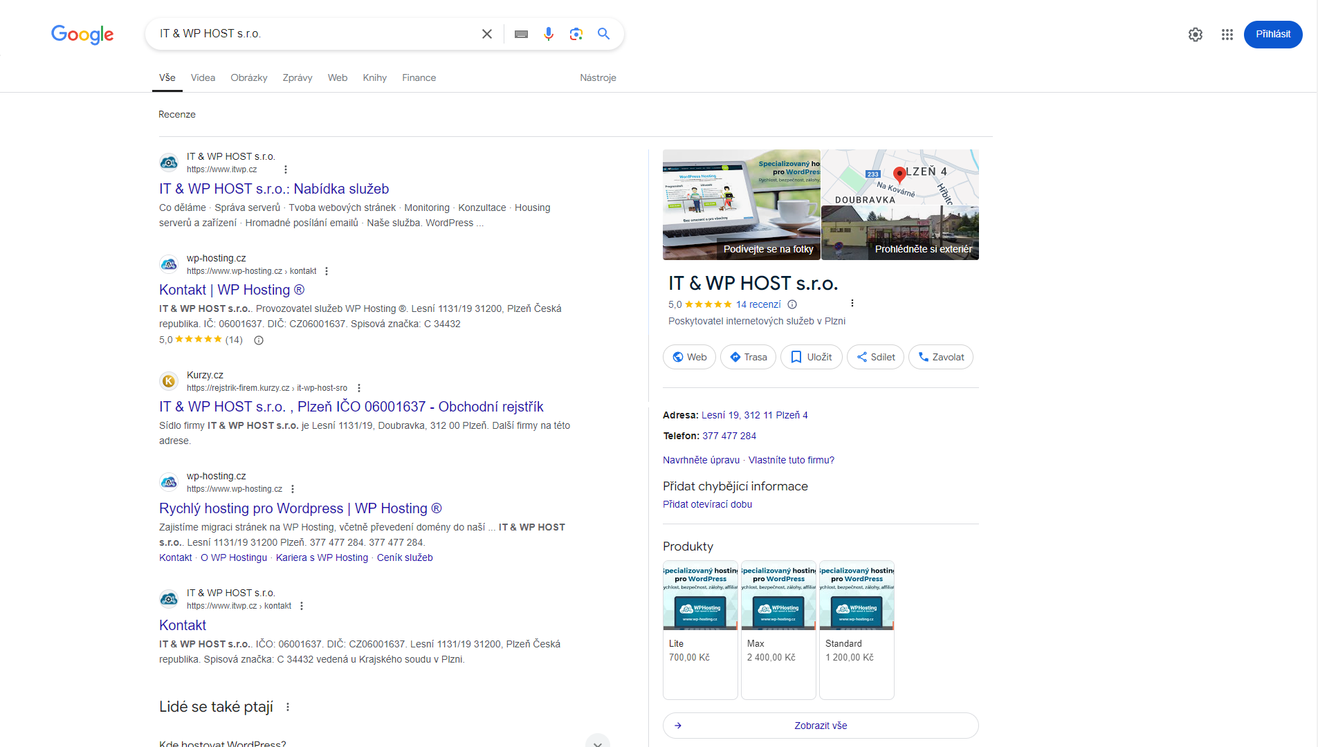Open the Max product card
Image resolution: width=1318 pixels, height=747 pixels.
point(778,629)
